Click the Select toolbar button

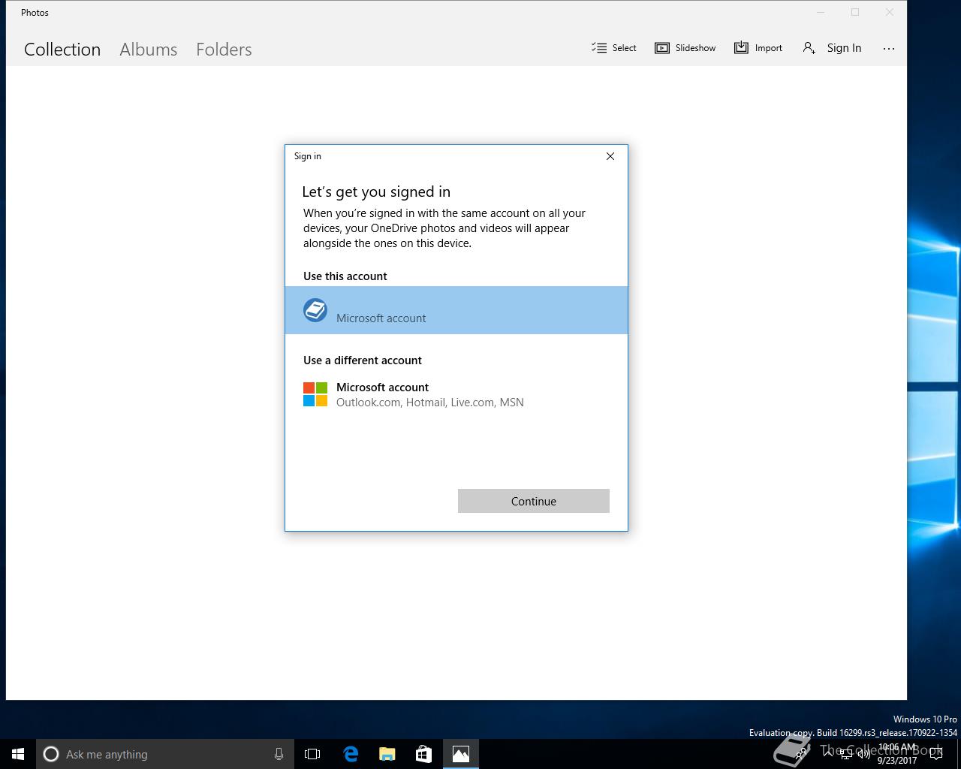point(614,48)
